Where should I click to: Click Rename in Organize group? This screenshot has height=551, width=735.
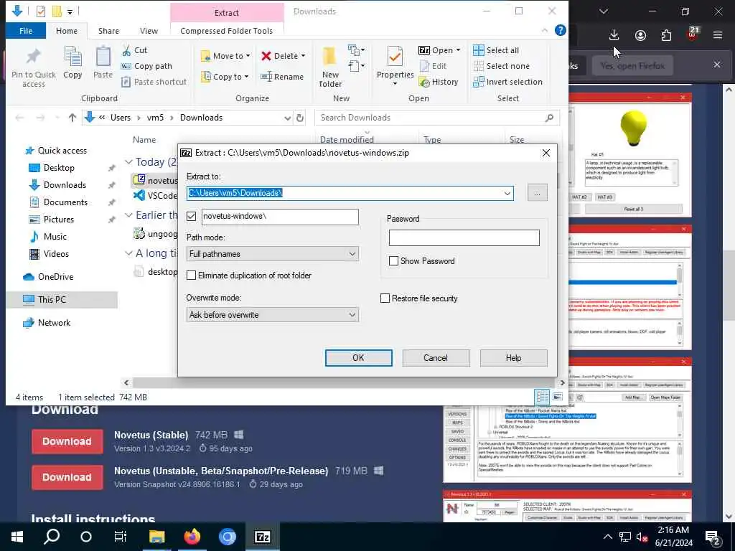coord(282,76)
